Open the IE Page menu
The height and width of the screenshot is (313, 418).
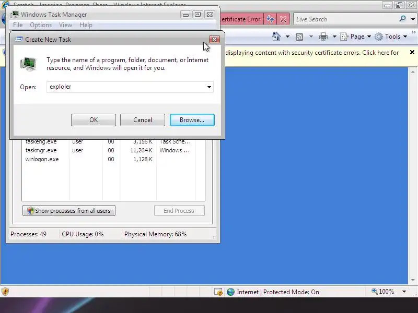click(x=356, y=37)
